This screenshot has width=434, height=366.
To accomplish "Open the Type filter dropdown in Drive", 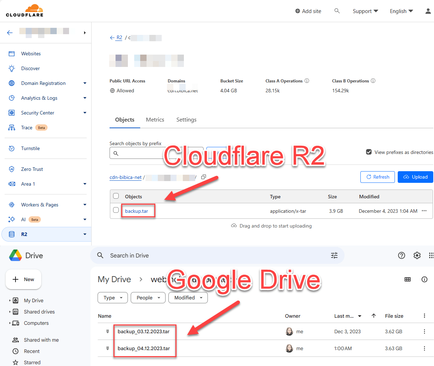I will 113,298.
